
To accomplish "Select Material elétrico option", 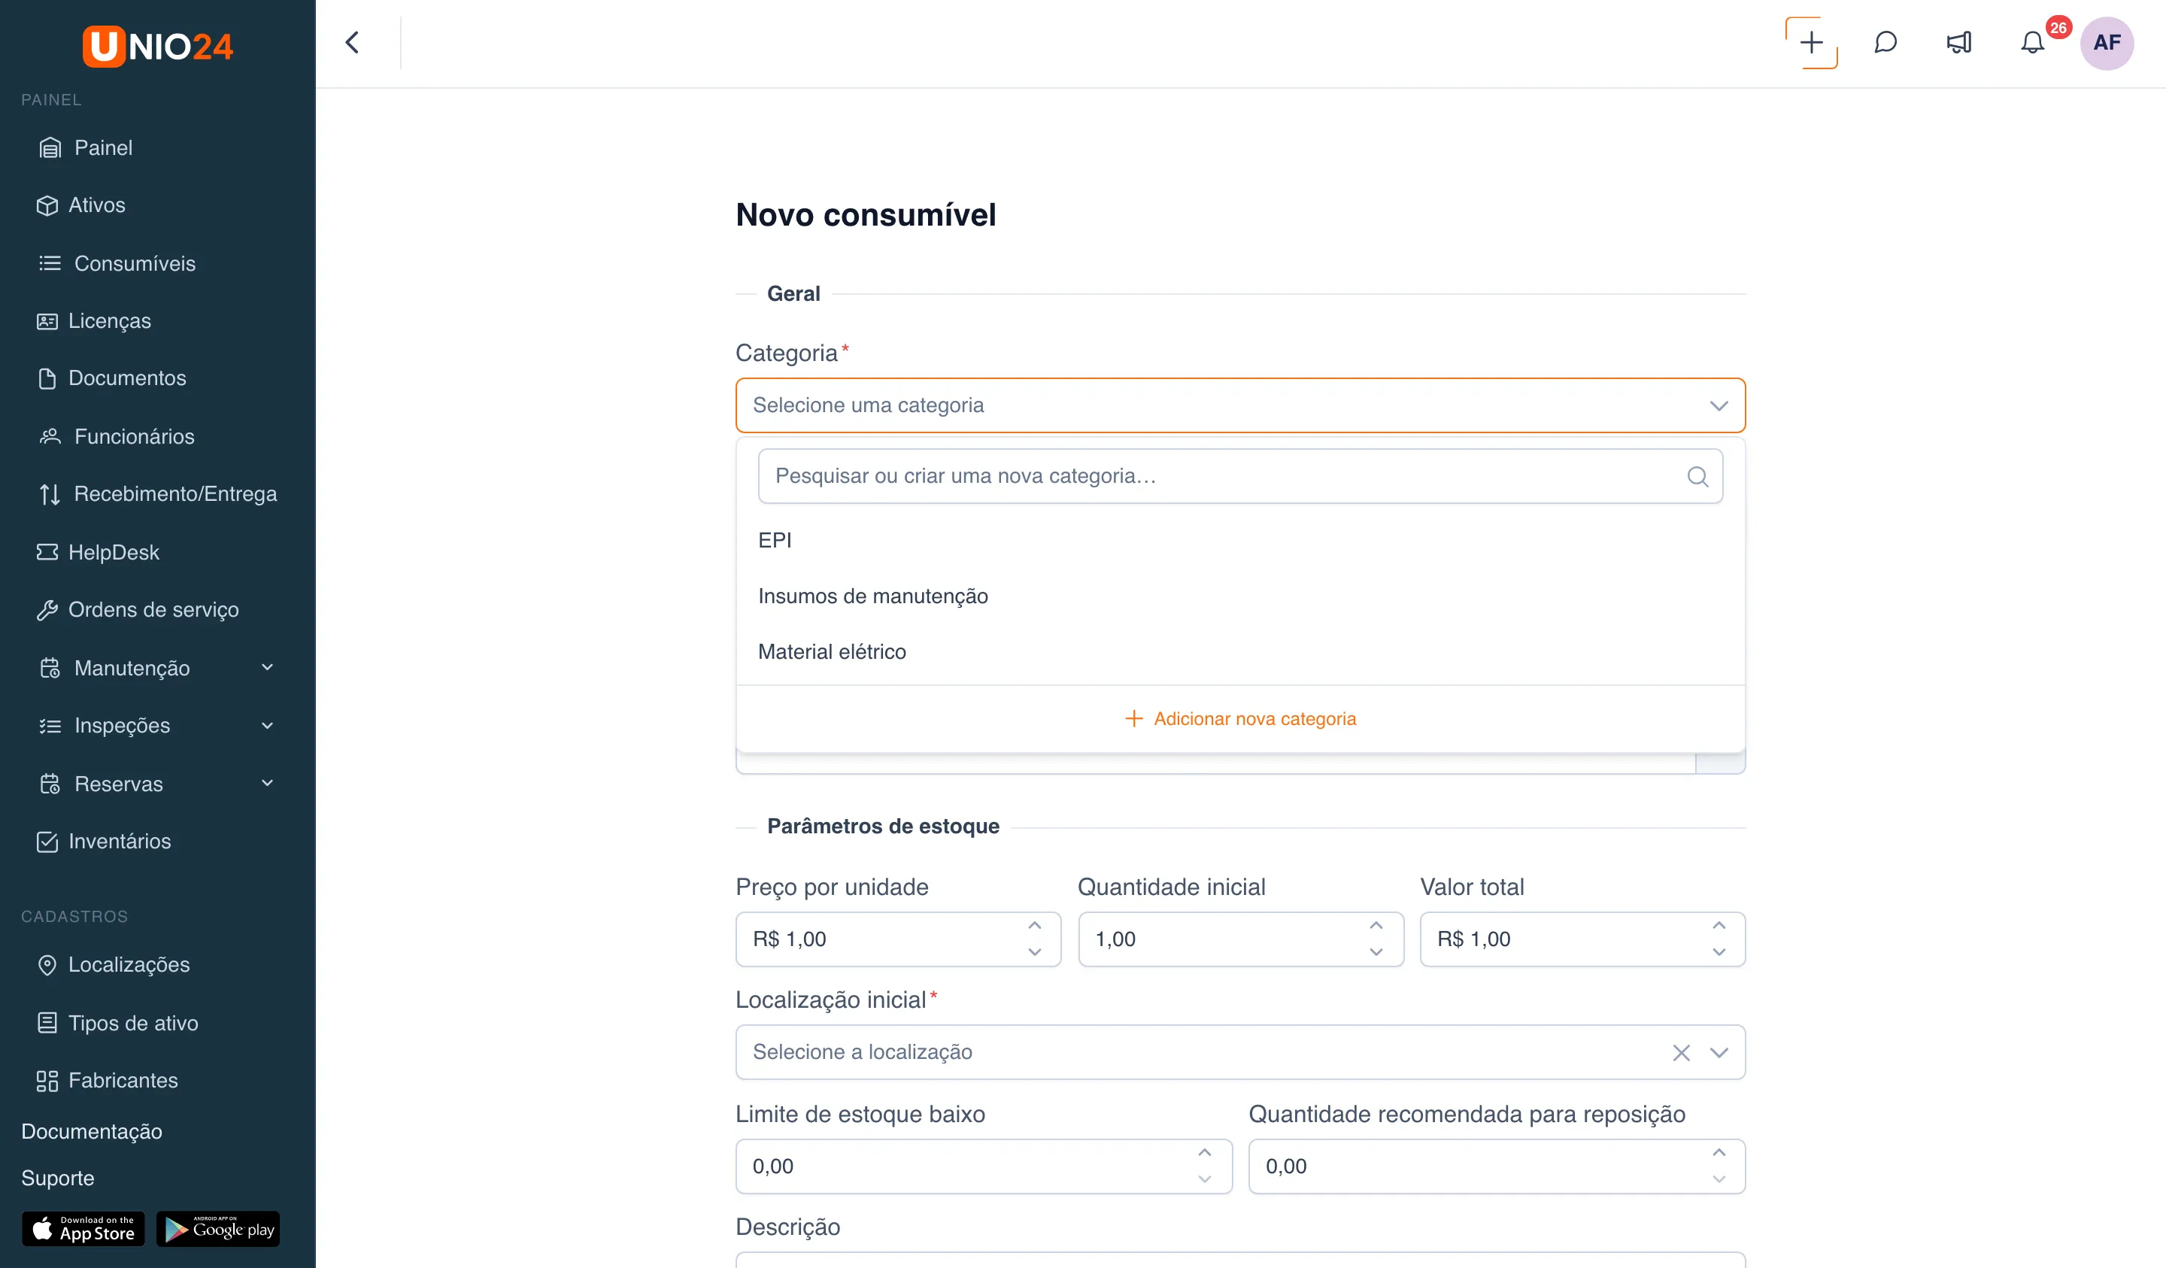I will point(1240,653).
